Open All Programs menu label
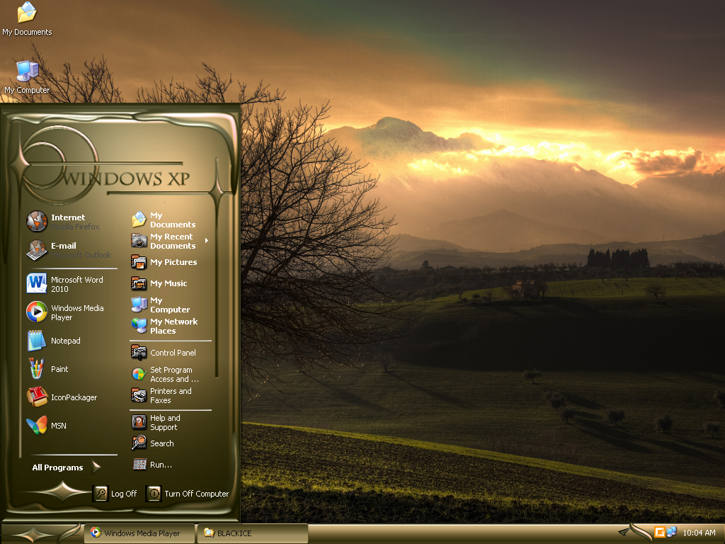The image size is (725, 544). pyautogui.click(x=58, y=467)
